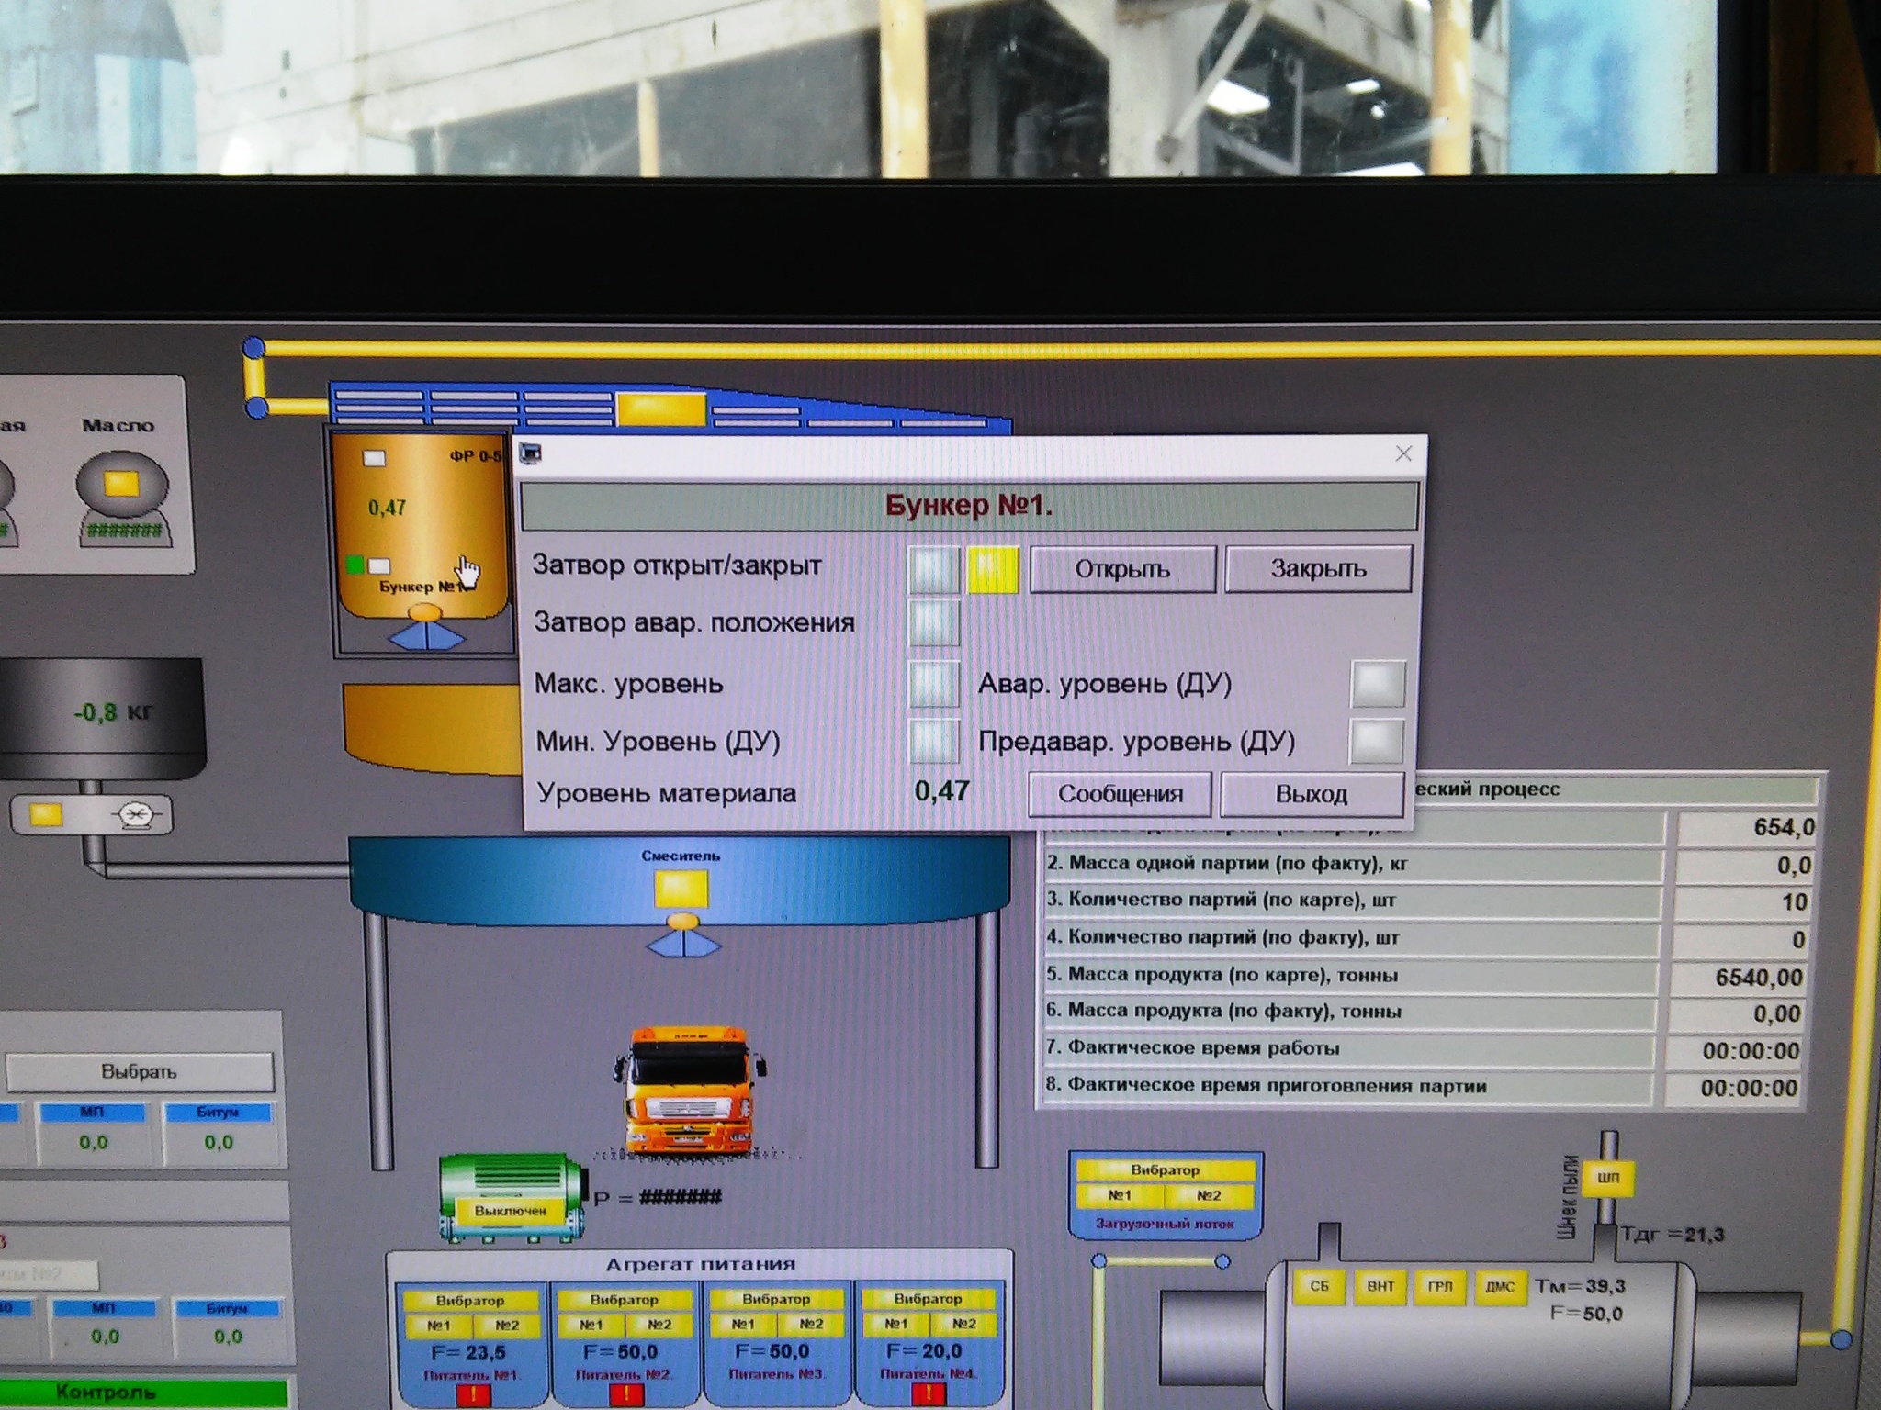
Task: Click the yellow square beside the fan valve
Action: [45, 814]
